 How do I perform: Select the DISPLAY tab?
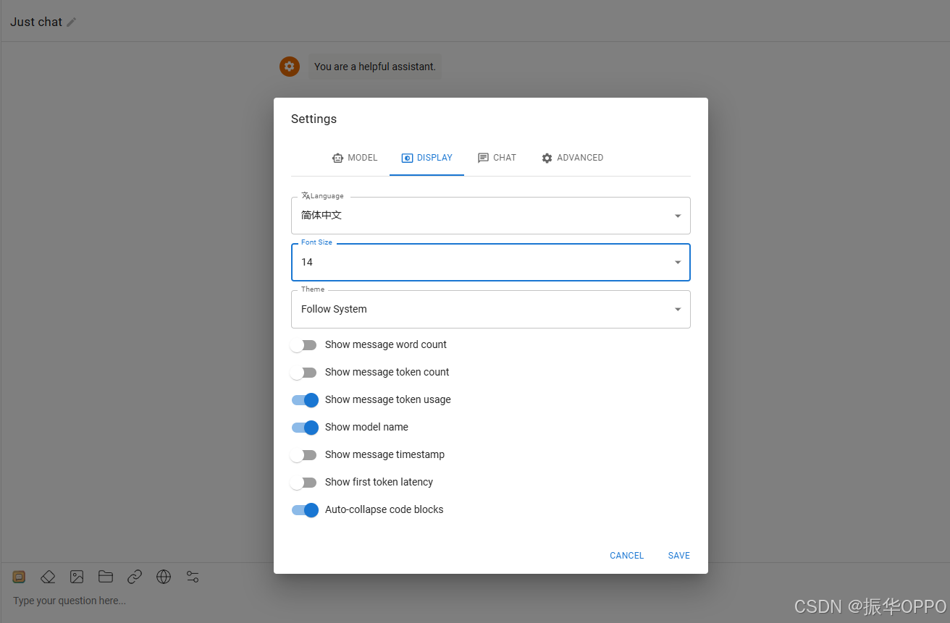click(426, 158)
